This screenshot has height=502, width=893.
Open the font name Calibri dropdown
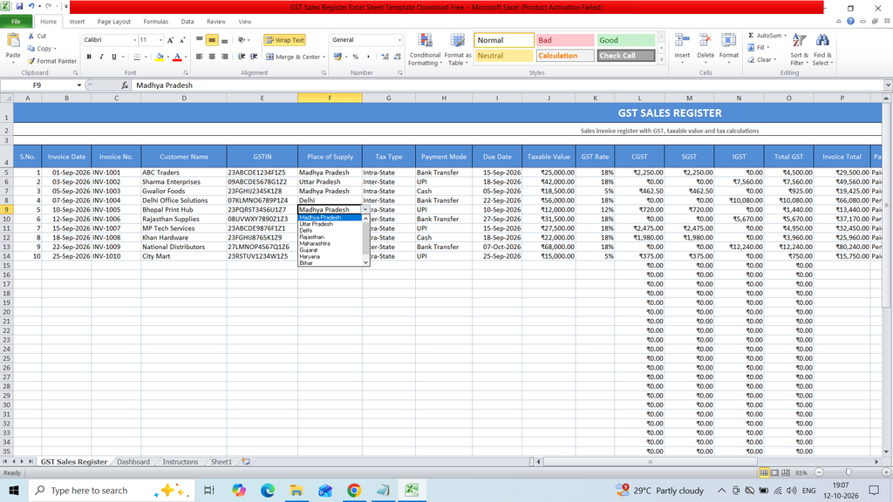[x=135, y=40]
